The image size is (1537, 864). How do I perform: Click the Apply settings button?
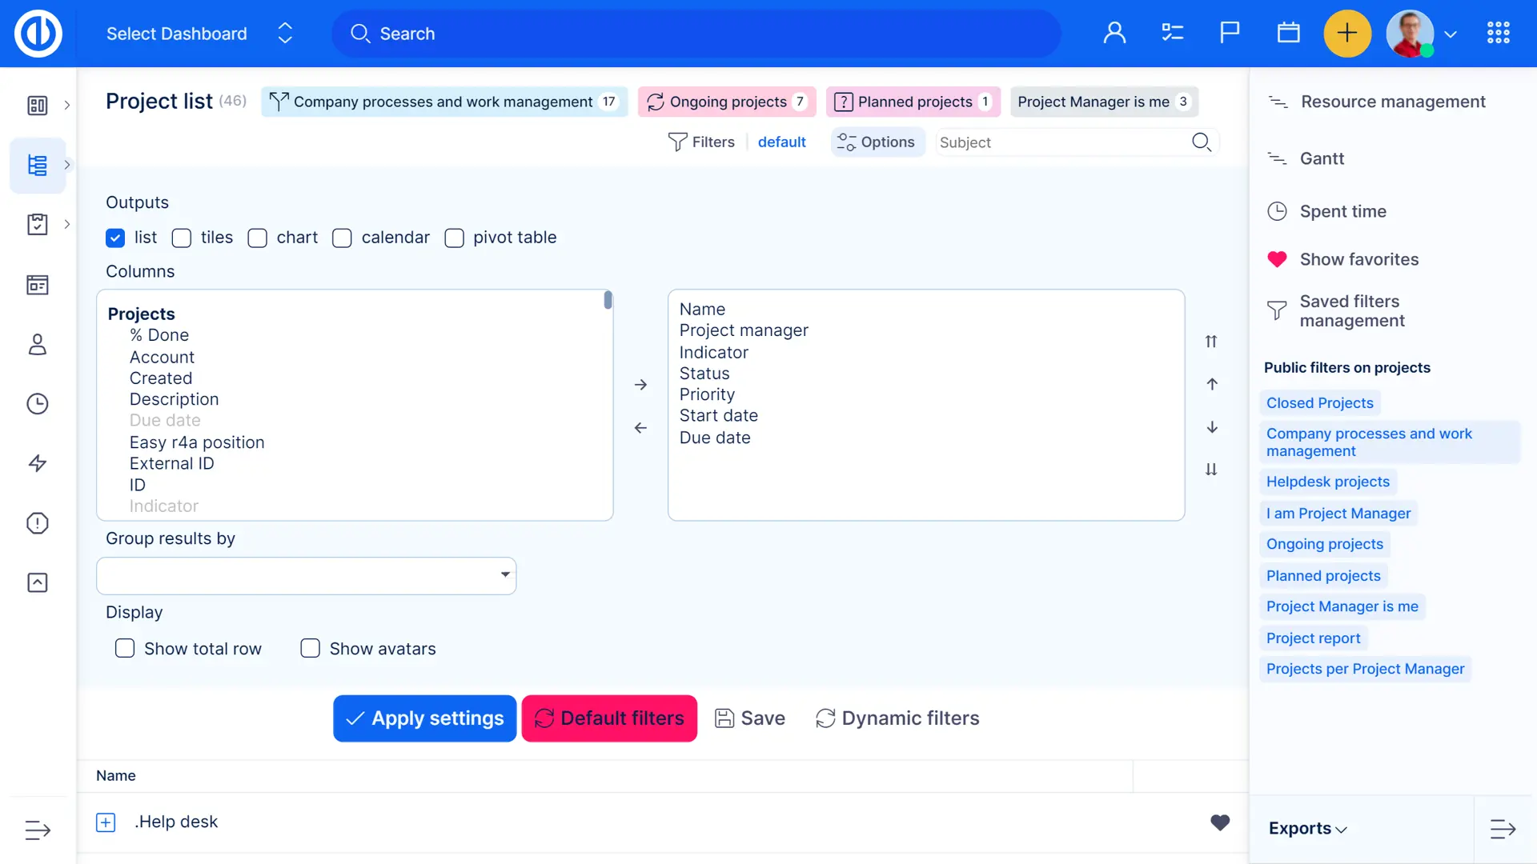pos(424,718)
